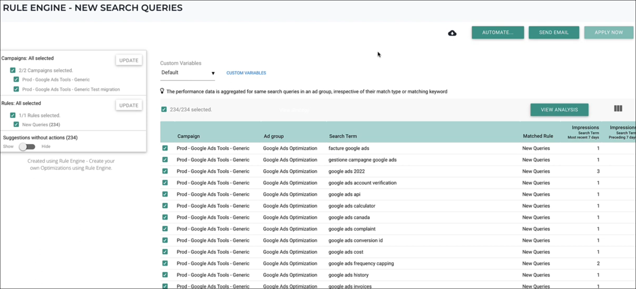The image size is (636, 289).
Task: Download results via the cloud download icon
Action: pyautogui.click(x=452, y=33)
